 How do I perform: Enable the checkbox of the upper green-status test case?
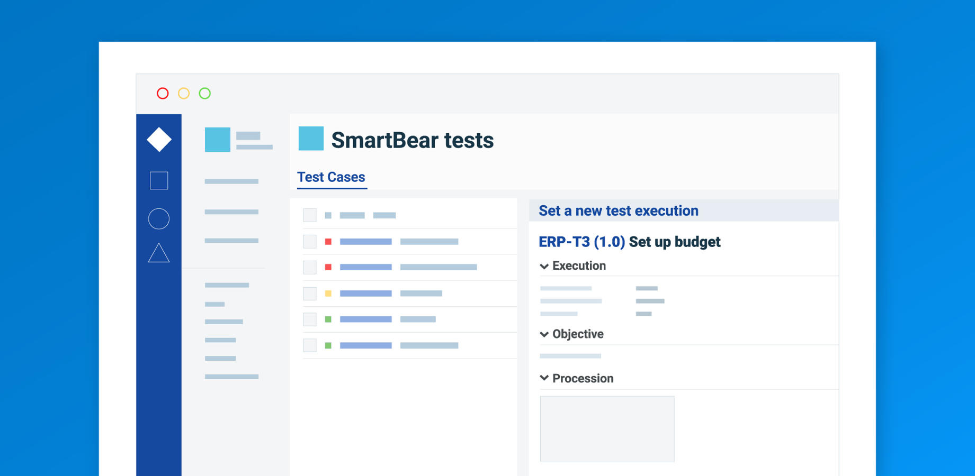click(x=310, y=319)
